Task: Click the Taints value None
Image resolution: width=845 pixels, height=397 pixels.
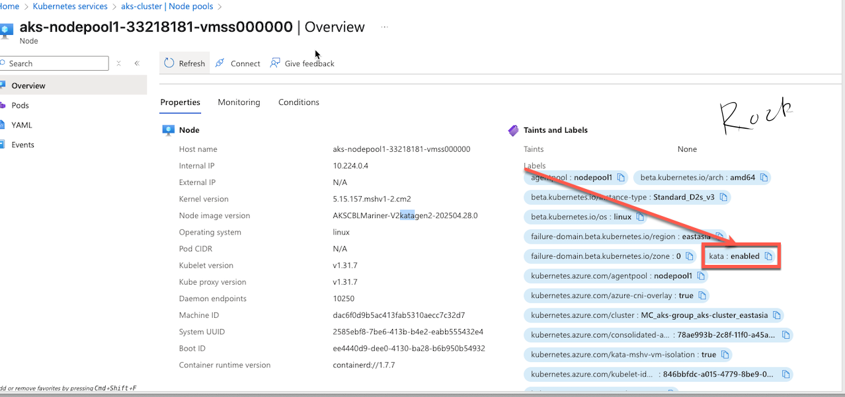Action: [x=687, y=149]
